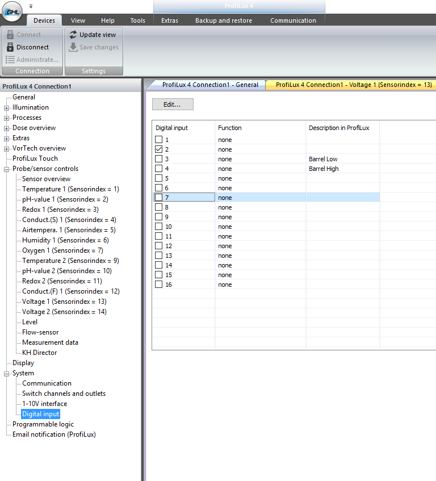Expand the VorTech overview tree node
The width and height of the screenshot is (436, 481).
6,149
